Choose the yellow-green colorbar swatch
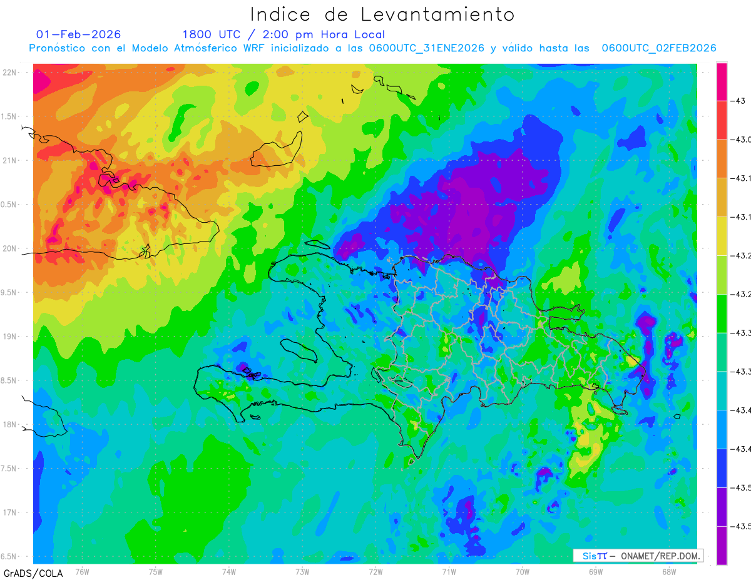This screenshot has height=580, width=751. click(722, 275)
